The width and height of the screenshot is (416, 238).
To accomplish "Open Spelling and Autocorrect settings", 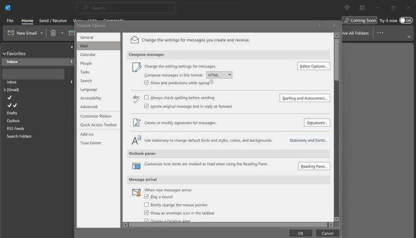I will coord(305,98).
